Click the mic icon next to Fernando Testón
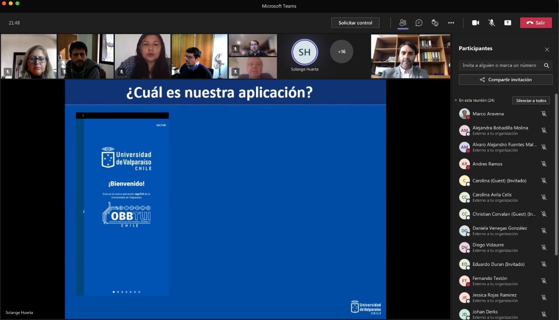Image resolution: width=559 pixels, height=320 pixels. pyautogui.click(x=544, y=281)
